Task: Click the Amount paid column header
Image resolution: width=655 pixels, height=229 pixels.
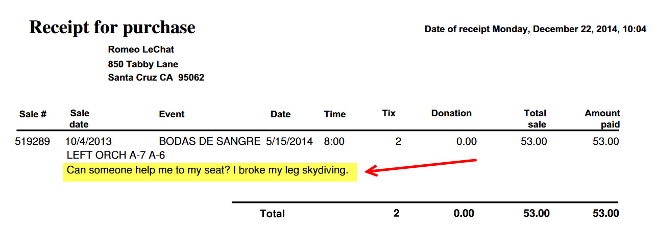Action: [x=602, y=118]
